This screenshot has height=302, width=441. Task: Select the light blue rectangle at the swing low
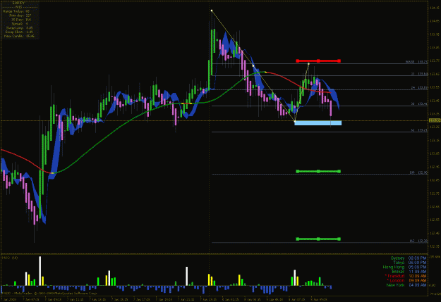(318, 123)
